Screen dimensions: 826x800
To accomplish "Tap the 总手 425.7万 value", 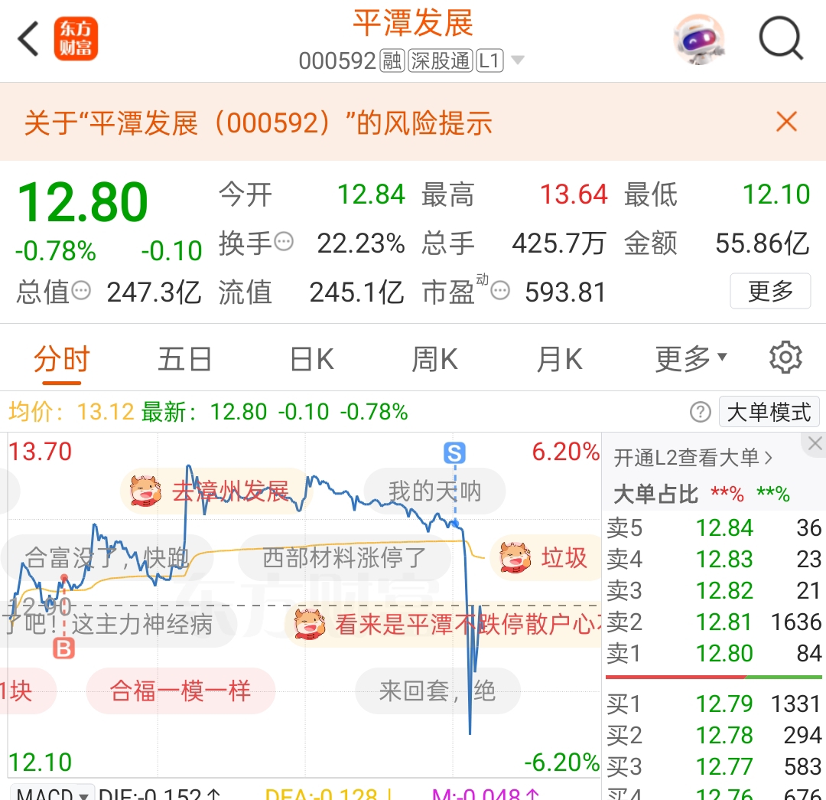I will coord(559,243).
